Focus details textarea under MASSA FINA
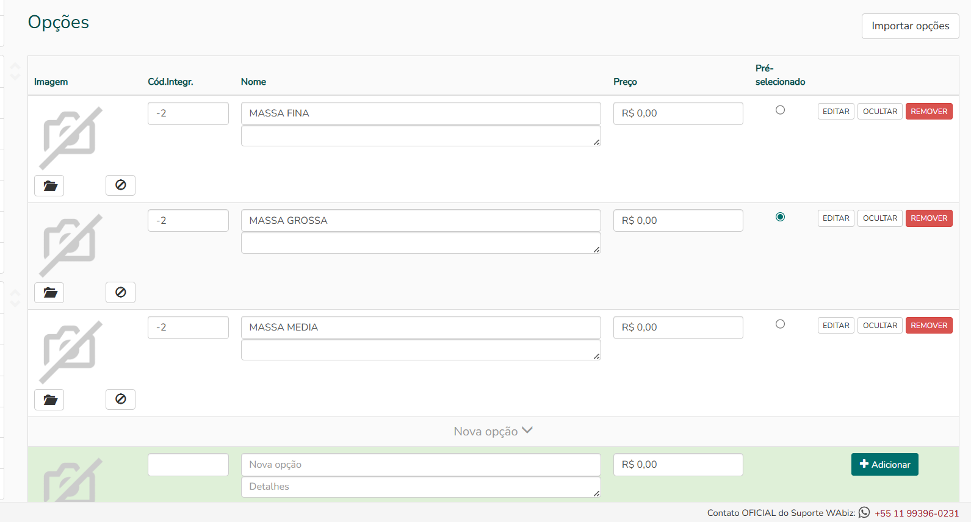 (421, 136)
